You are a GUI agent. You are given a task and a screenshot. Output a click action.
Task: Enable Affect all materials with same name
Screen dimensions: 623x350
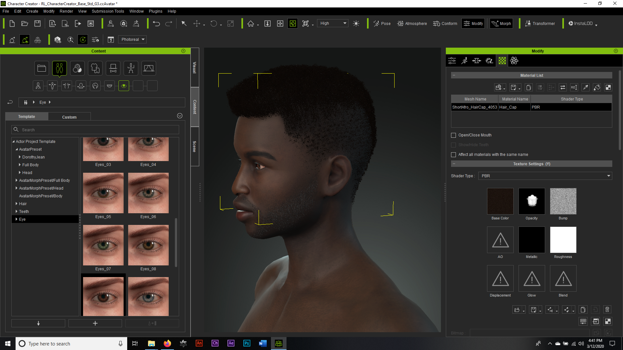click(x=453, y=155)
